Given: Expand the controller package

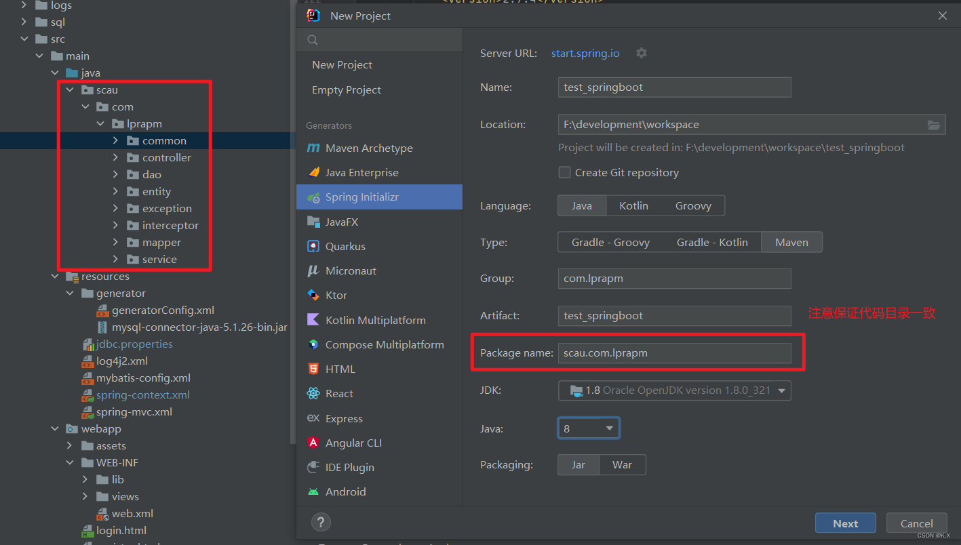Looking at the screenshot, I should tap(115, 157).
